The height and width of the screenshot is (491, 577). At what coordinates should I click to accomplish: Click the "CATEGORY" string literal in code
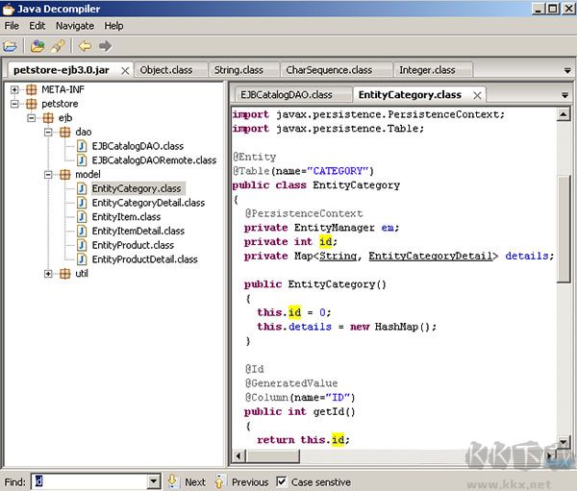click(338, 171)
